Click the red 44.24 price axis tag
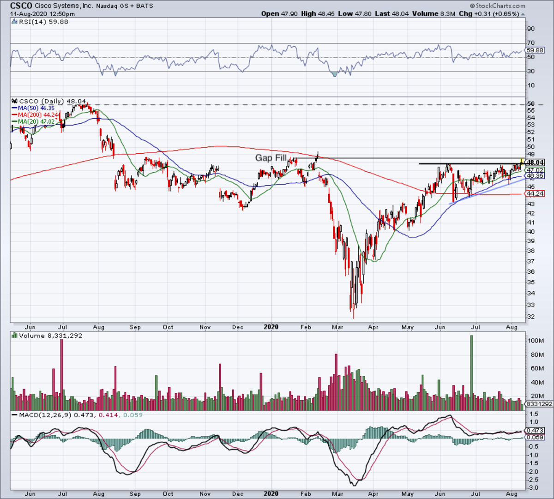 click(x=535, y=193)
